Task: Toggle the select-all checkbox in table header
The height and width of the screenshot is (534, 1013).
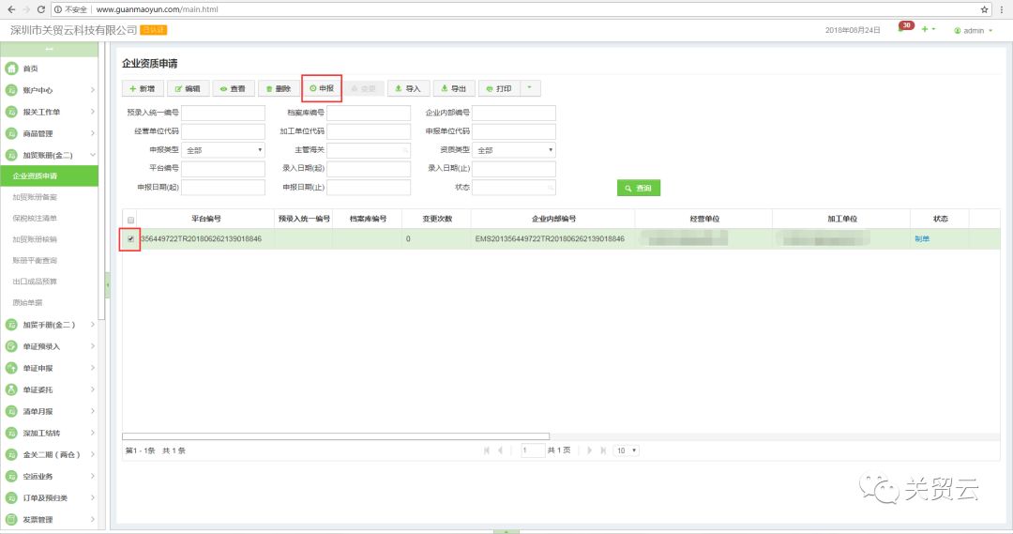Action: coord(131,220)
